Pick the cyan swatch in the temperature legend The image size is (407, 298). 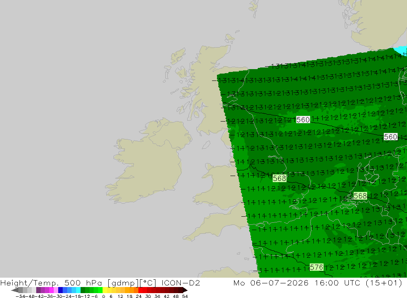[78, 290]
